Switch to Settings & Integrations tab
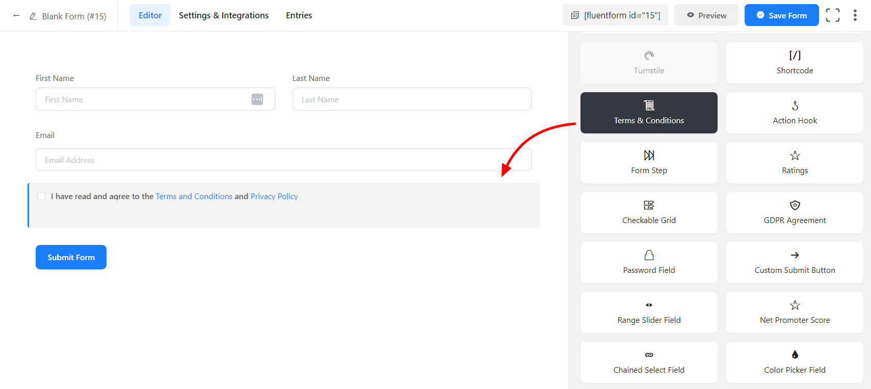 coord(223,15)
